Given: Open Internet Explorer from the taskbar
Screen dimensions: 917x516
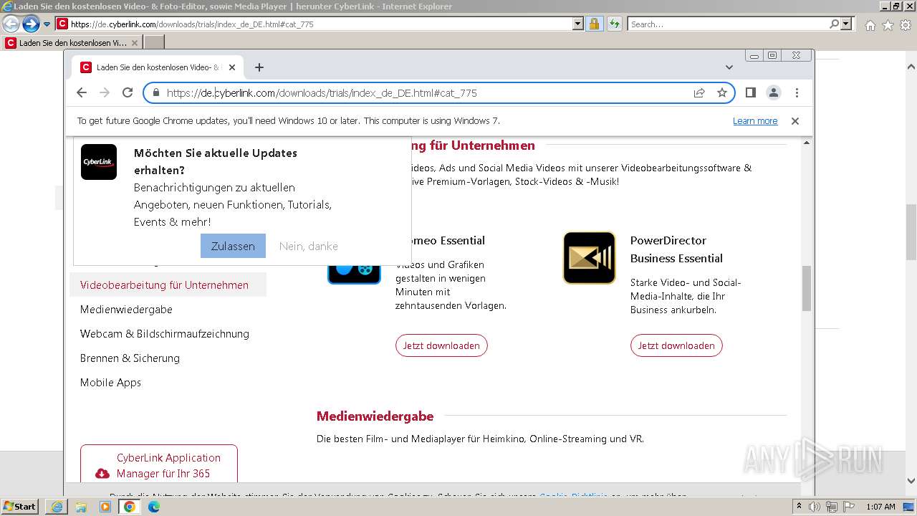Looking at the screenshot, I should (57, 507).
